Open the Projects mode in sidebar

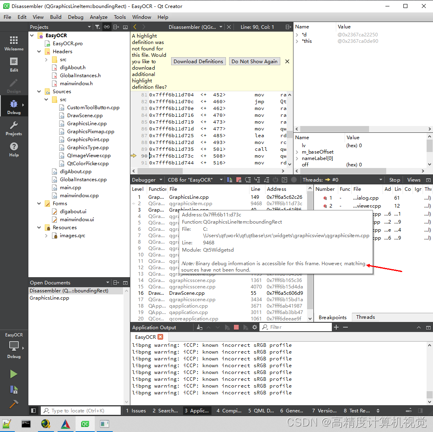tap(14, 129)
